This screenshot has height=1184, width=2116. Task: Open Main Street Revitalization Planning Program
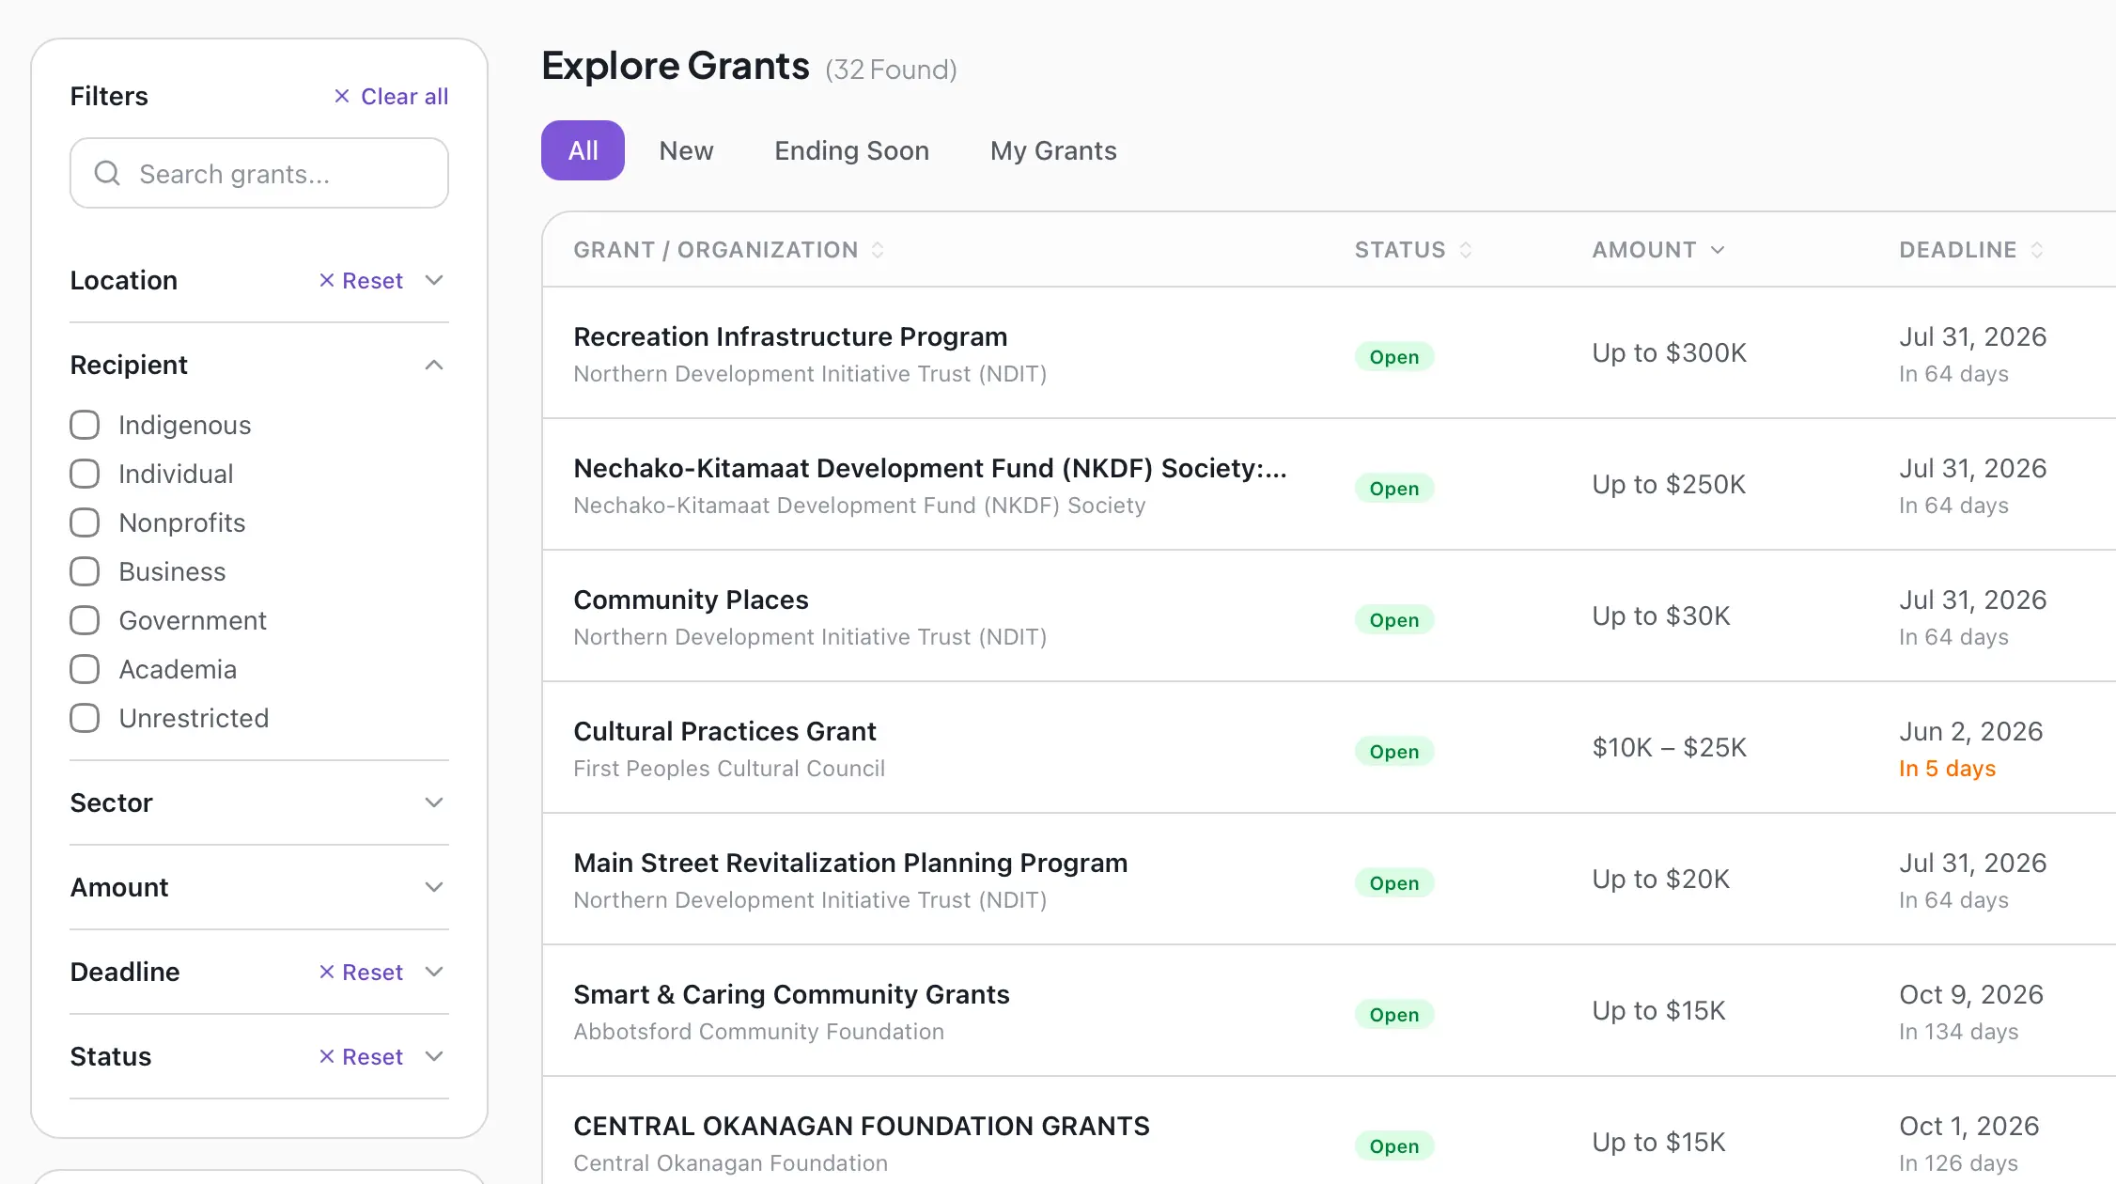pyautogui.click(x=850, y=863)
